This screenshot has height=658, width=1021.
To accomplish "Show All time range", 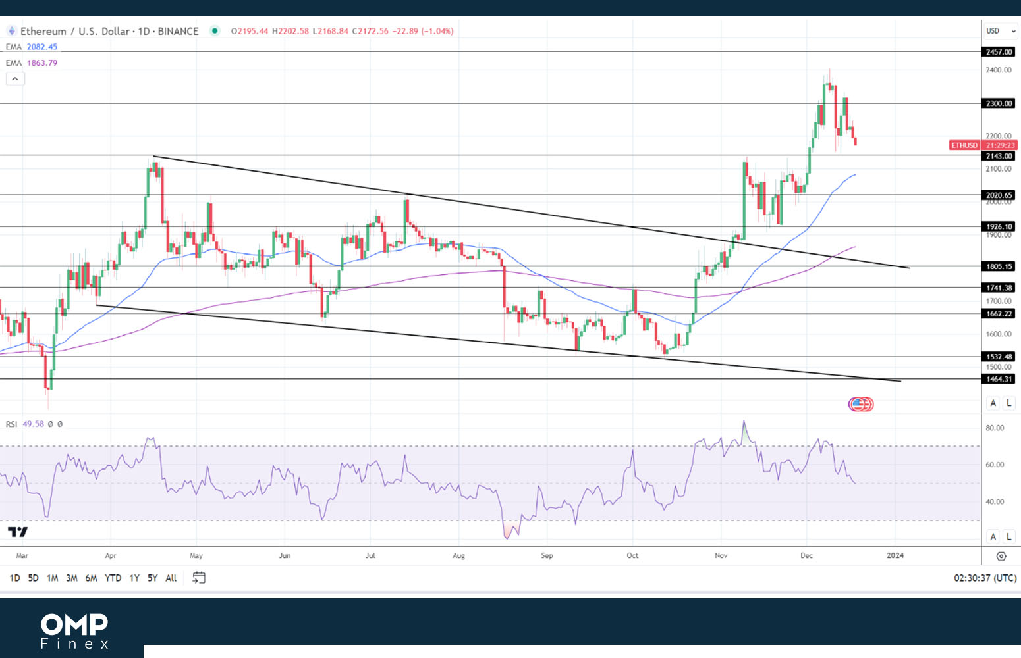I will pyautogui.click(x=171, y=578).
